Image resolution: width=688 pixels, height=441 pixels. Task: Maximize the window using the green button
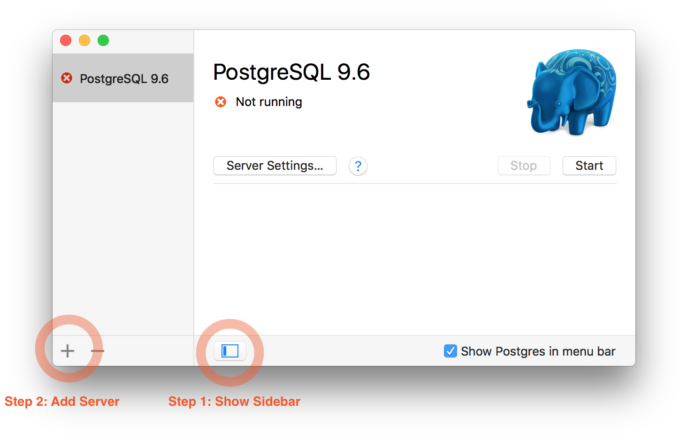[103, 41]
